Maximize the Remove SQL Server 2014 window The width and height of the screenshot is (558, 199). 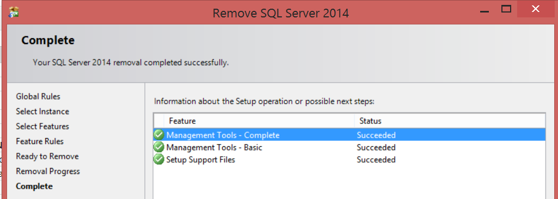506,9
